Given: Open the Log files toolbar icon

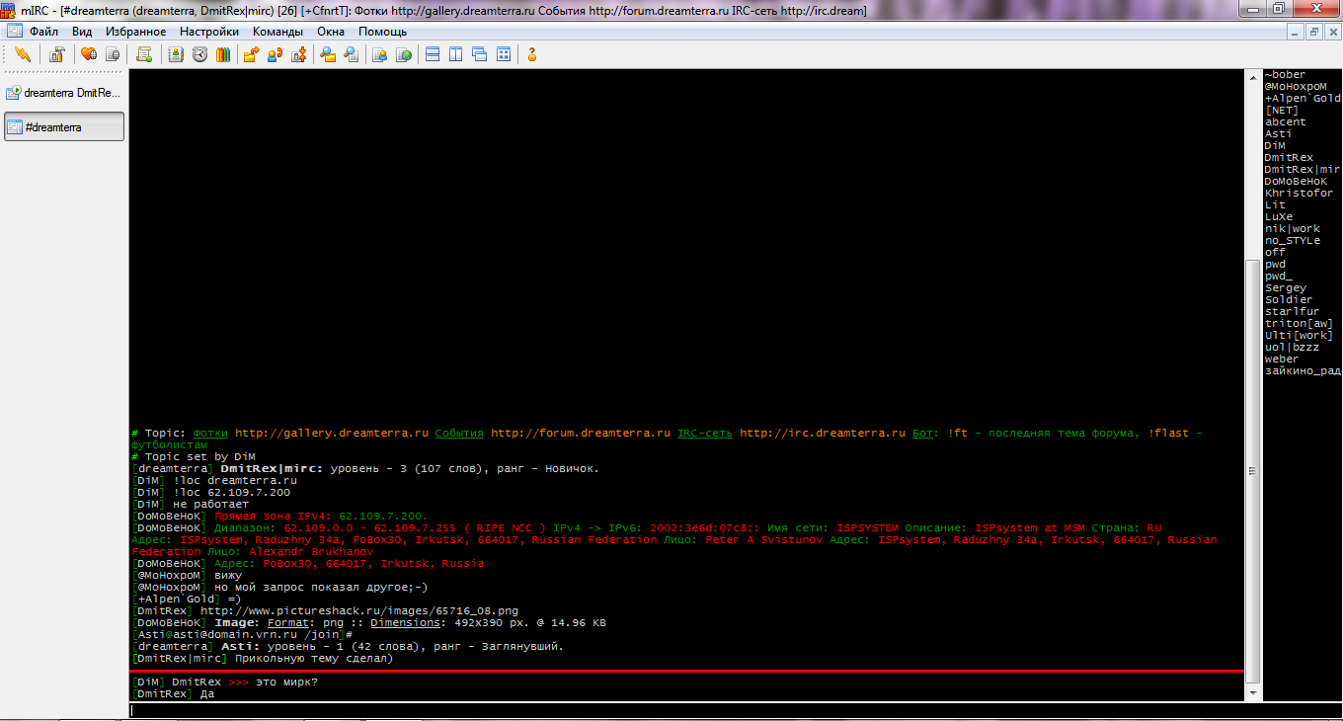Looking at the screenshot, I should point(352,54).
